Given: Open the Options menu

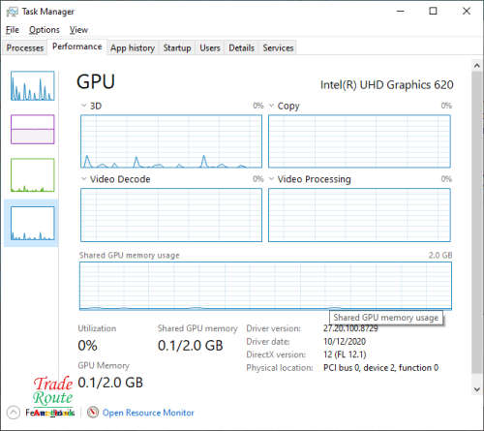Looking at the screenshot, I should click(45, 30).
